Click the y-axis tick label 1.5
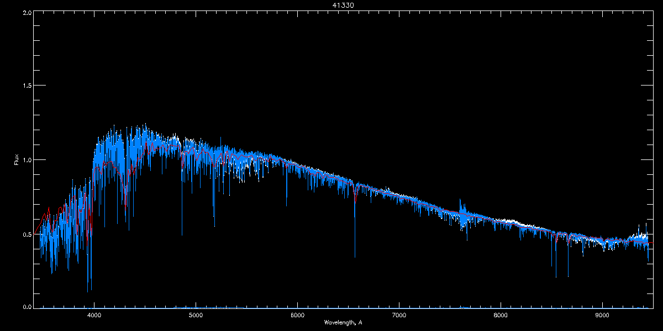 click(27, 86)
